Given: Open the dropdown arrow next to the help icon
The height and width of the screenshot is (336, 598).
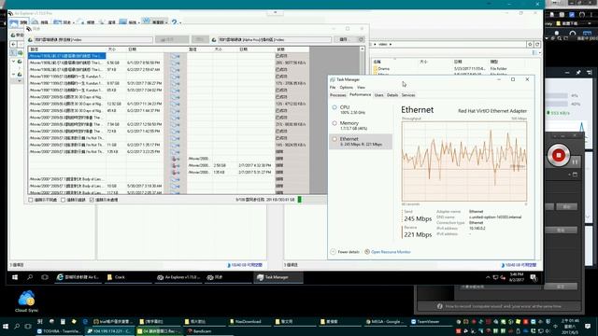Looking at the screenshot, I should point(180,22).
